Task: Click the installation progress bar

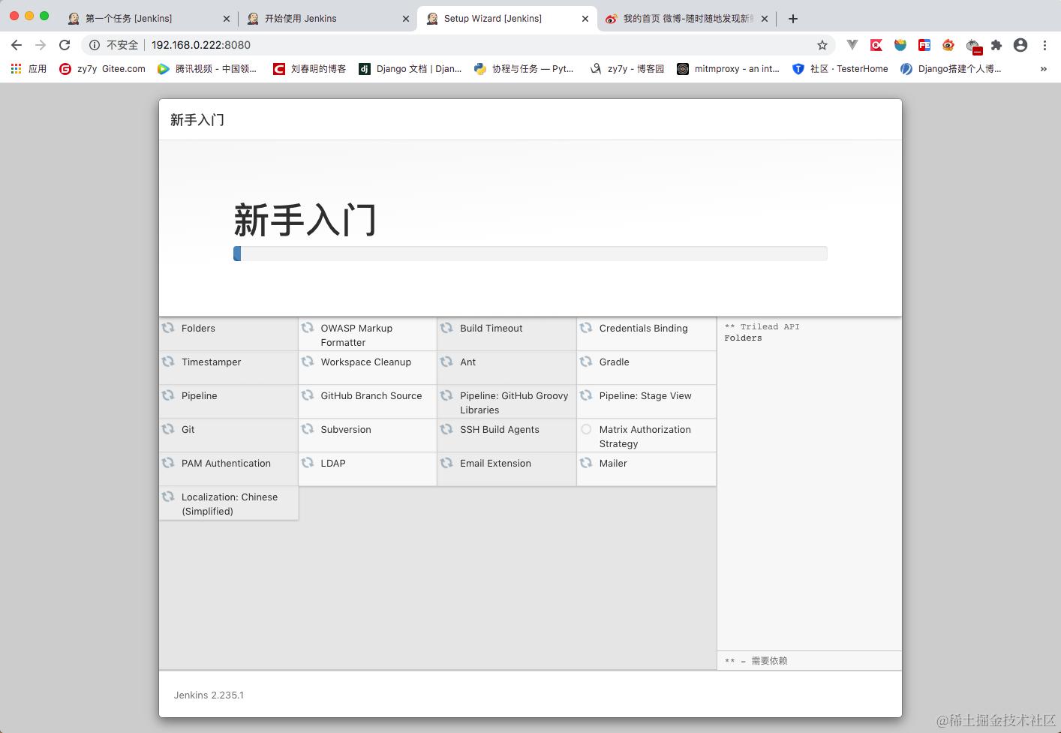Action: [x=530, y=254]
